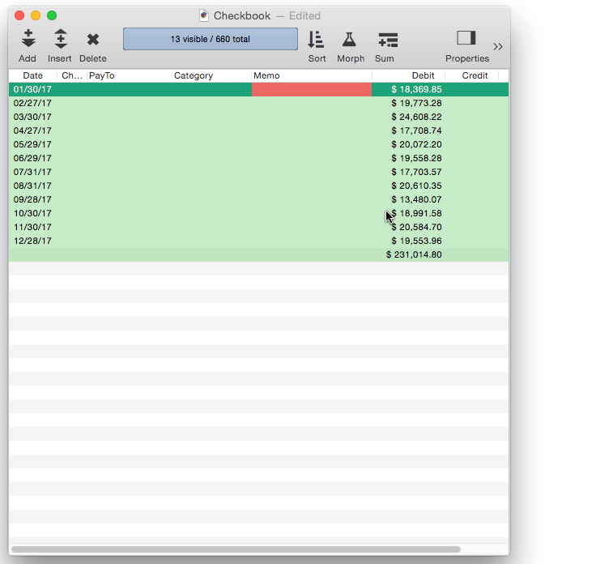596x564 pixels.
Task: Click the yellow minimize window button
Action: (x=36, y=15)
